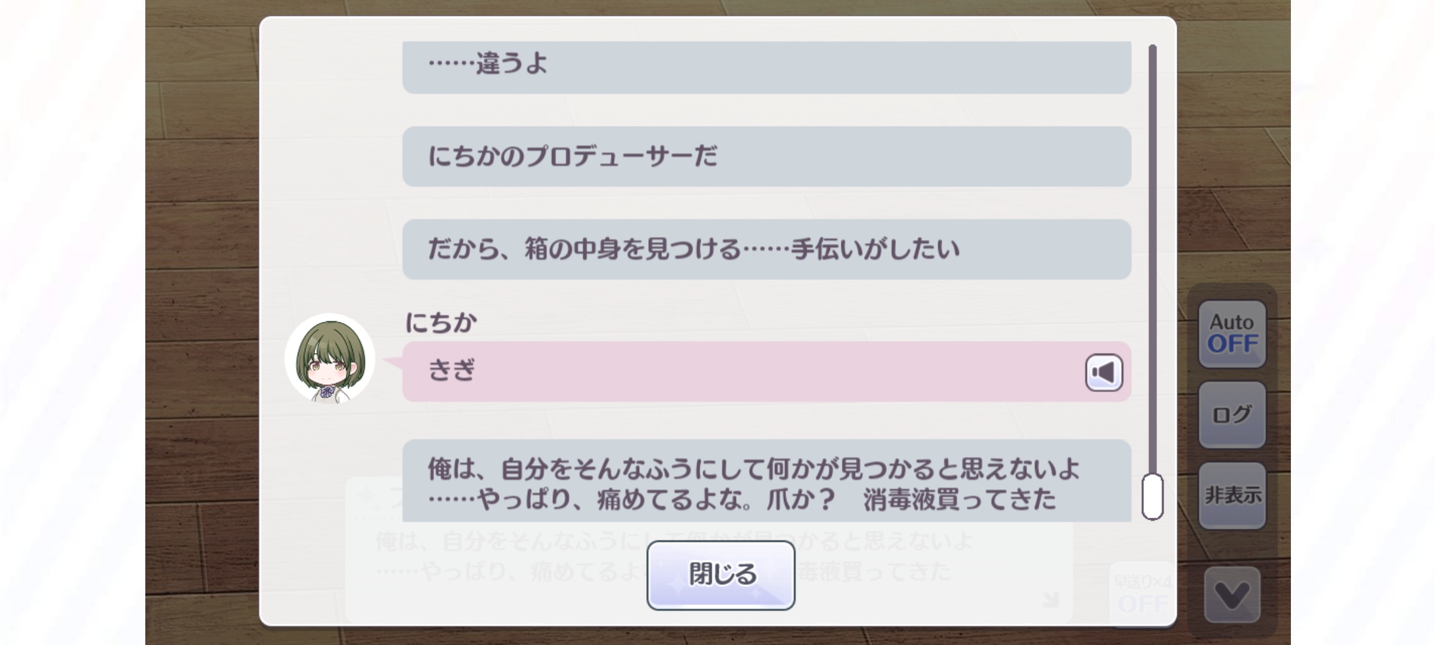Toggle the faded 早送り×4 OFF fast-forward button
The width and height of the screenshot is (1435, 645).
point(1142,594)
